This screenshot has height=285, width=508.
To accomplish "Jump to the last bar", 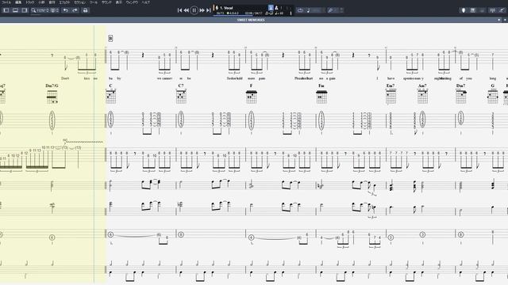I will [208, 10].
